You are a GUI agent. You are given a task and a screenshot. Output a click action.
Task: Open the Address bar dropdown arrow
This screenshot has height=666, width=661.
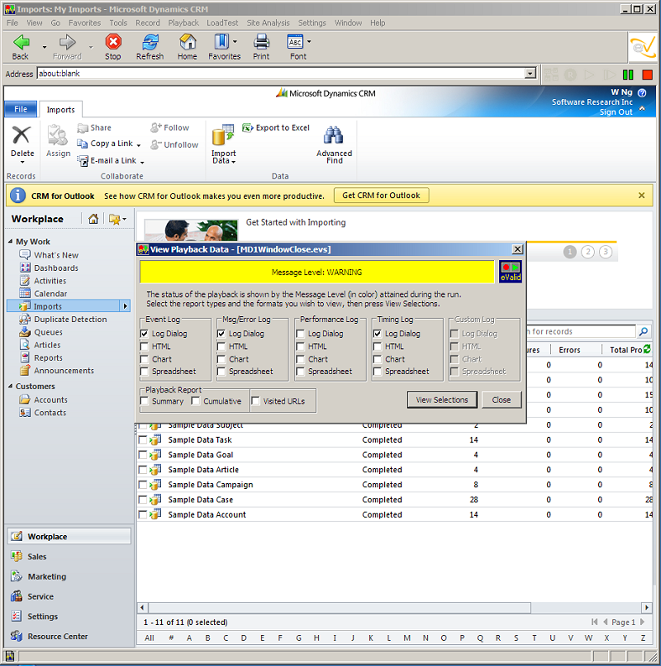530,74
